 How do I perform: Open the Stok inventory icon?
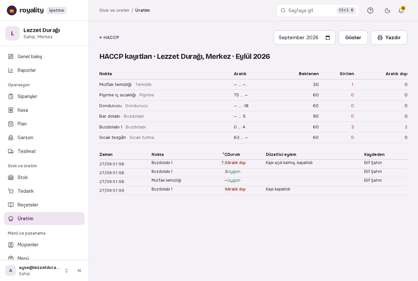(x=11, y=177)
